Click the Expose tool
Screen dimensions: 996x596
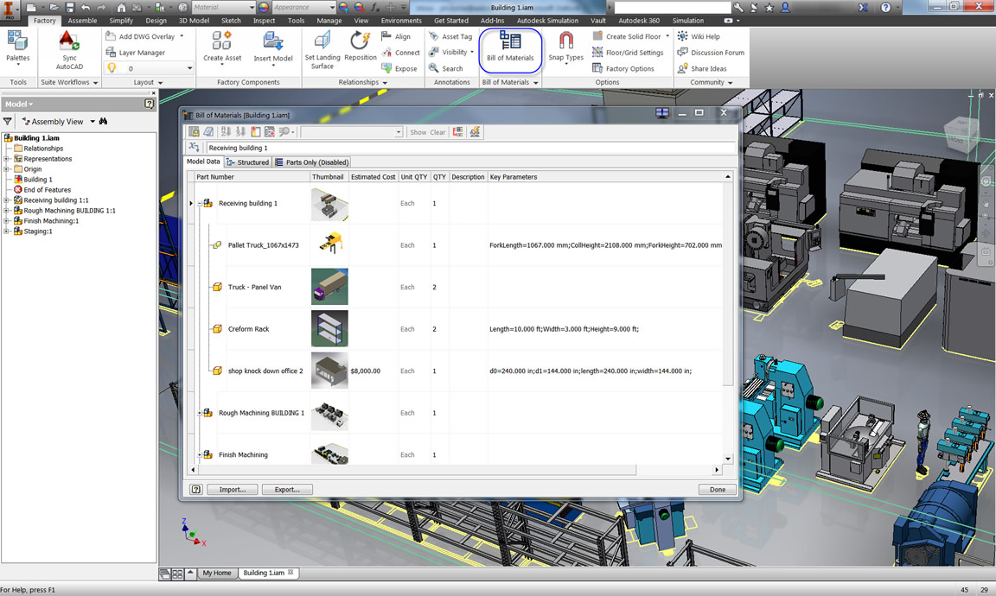click(399, 68)
